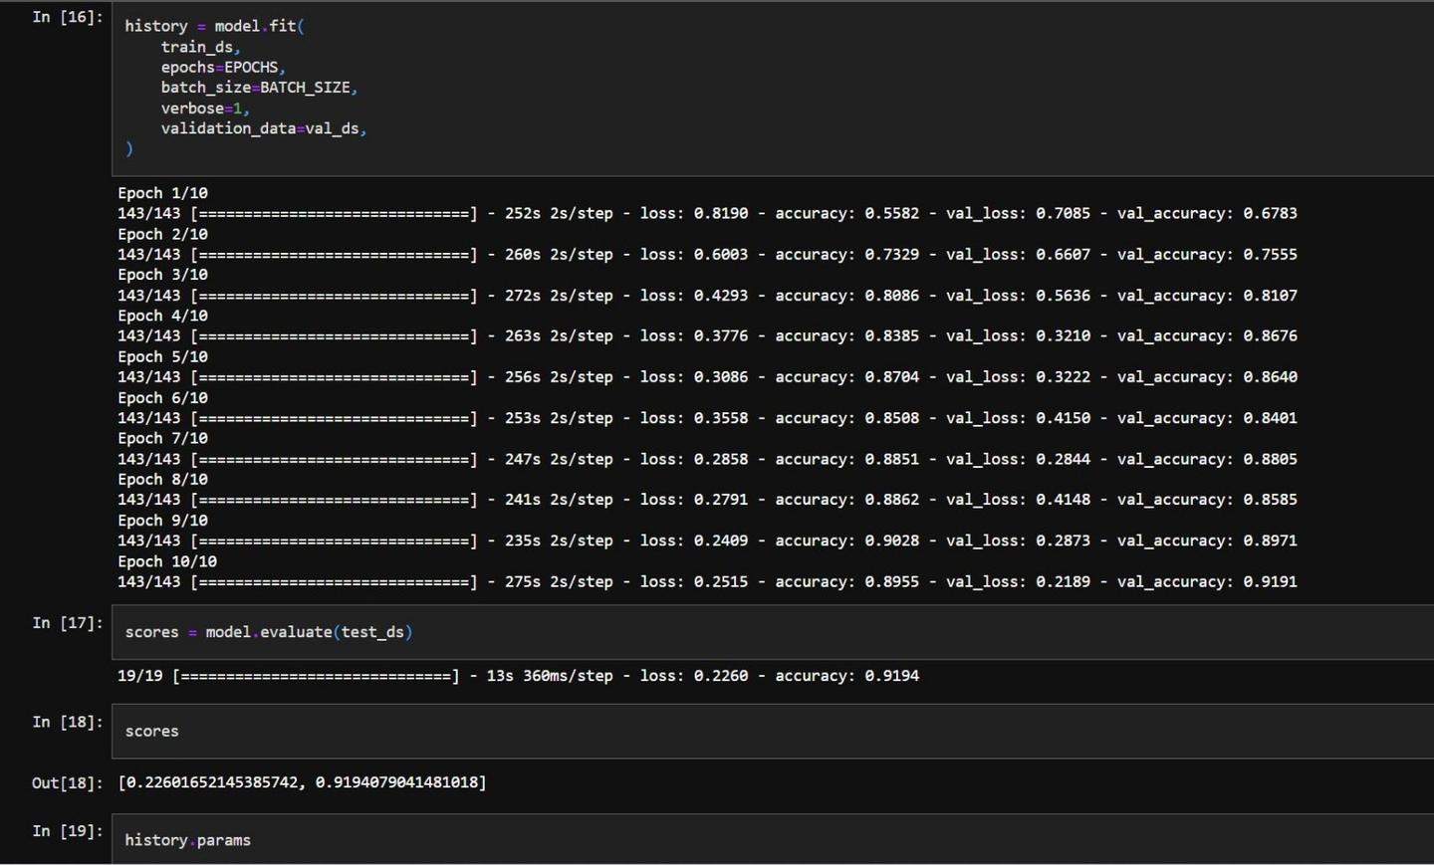
Task: Click 'validation_data=val_ds,' code line
Action: (x=264, y=128)
